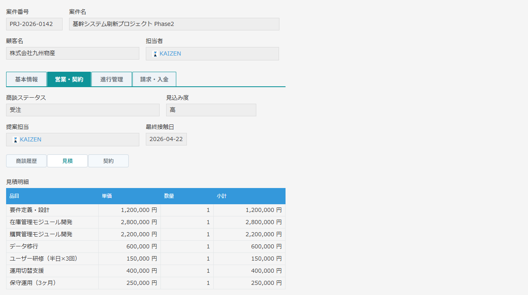The height and width of the screenshot is (295, 528).
Task: Click the user avatar icon in 提案担当 field
Action: click(15, 140)
